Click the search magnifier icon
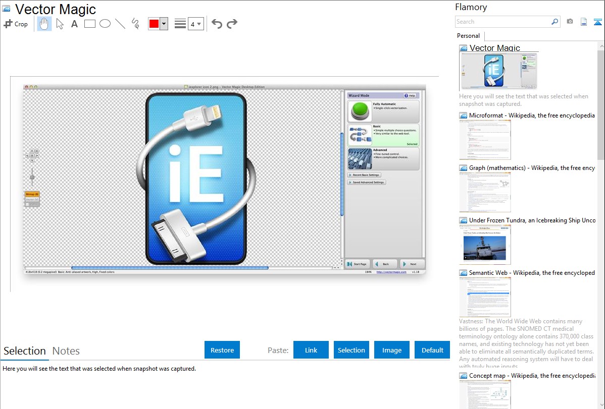 (555, 22)
